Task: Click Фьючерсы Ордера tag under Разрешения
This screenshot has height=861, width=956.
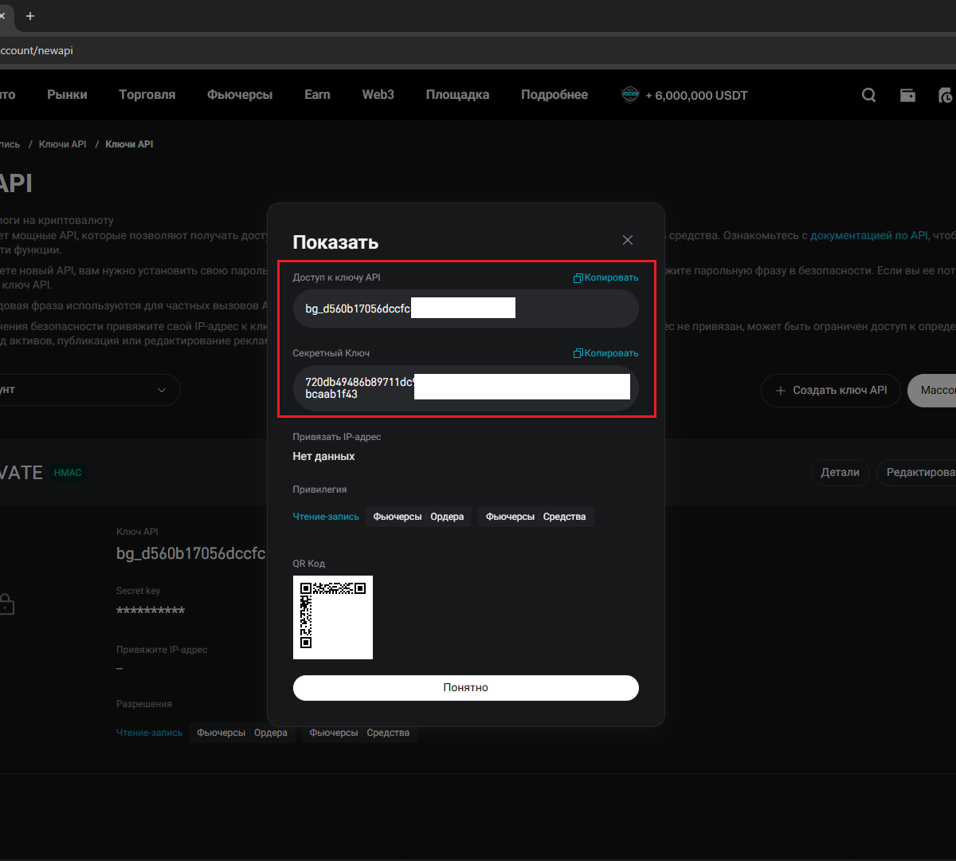Action: point(242,733)
